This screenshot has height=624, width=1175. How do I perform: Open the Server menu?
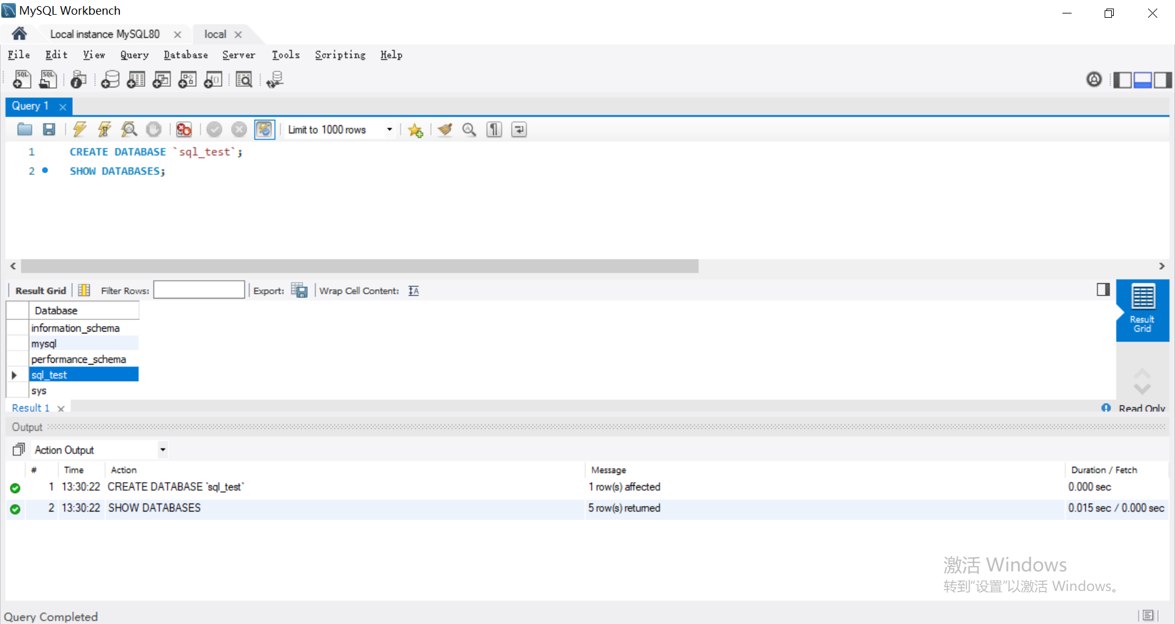[x=239, y=55]
